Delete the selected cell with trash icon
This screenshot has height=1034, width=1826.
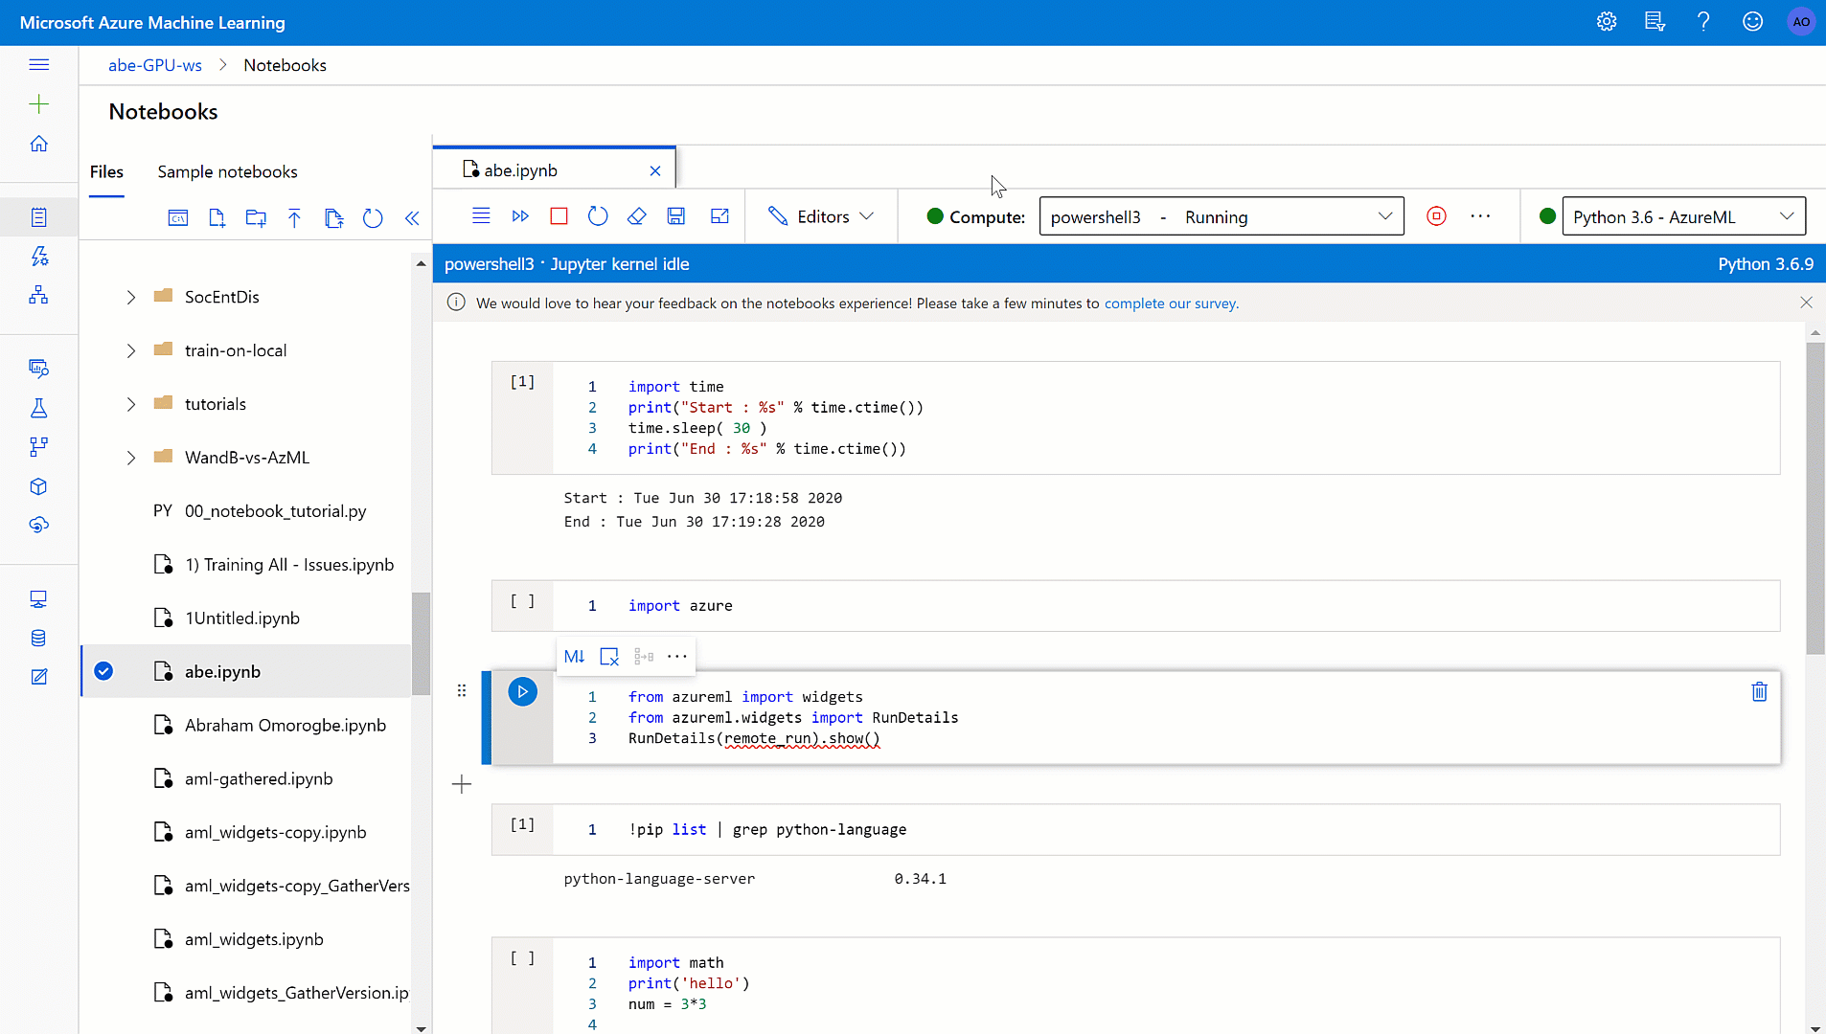click(1760, 691)
